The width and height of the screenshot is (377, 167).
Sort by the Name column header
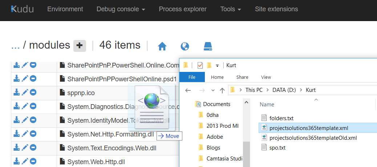267,105
